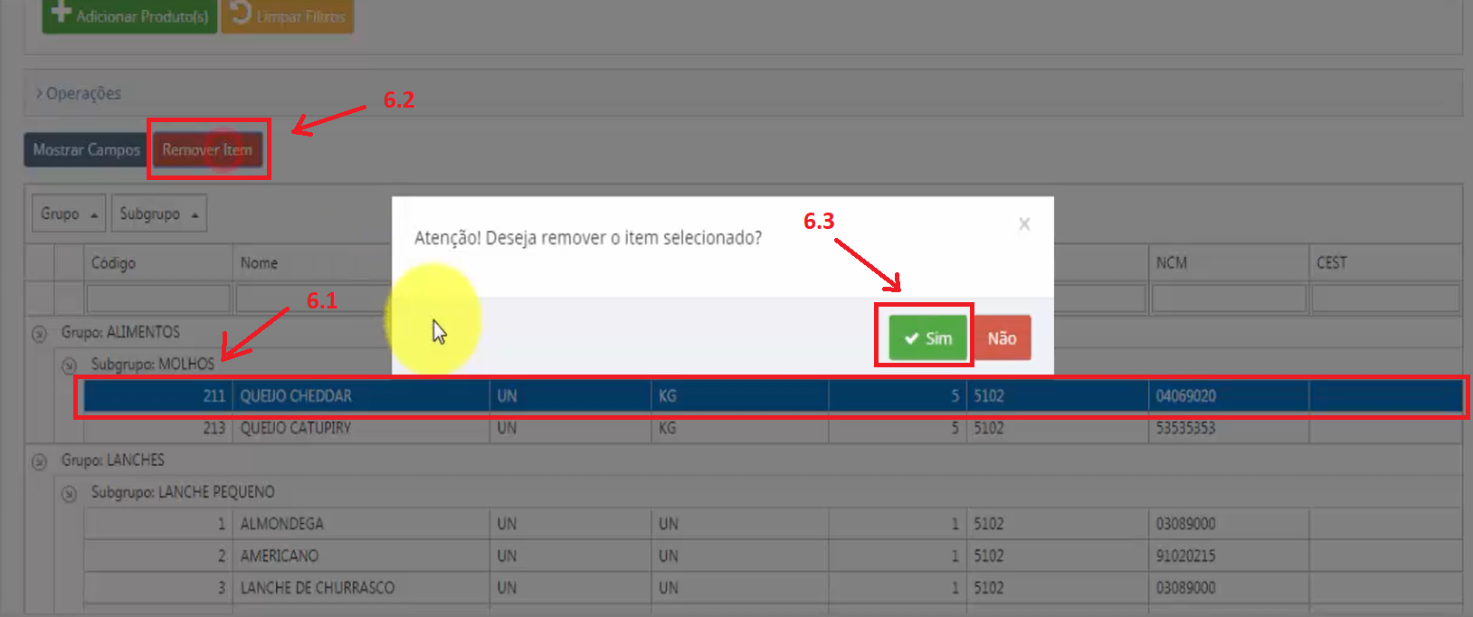Click NCM value 91020215
Screen dimensions: 1473x617
1186,555
